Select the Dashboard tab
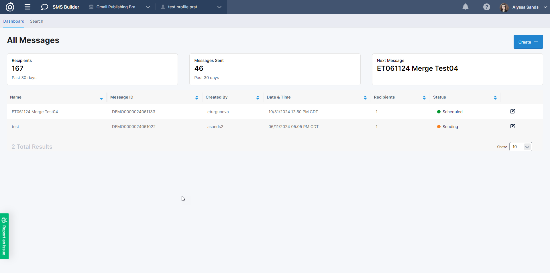 point(14,21)
